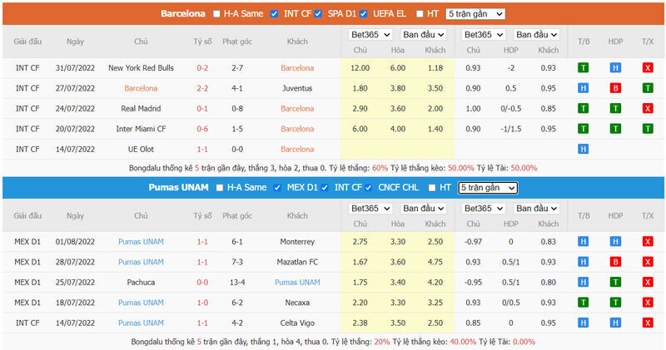Click green T badge in Inter Miami HDP column

click(x=615, y=129)
